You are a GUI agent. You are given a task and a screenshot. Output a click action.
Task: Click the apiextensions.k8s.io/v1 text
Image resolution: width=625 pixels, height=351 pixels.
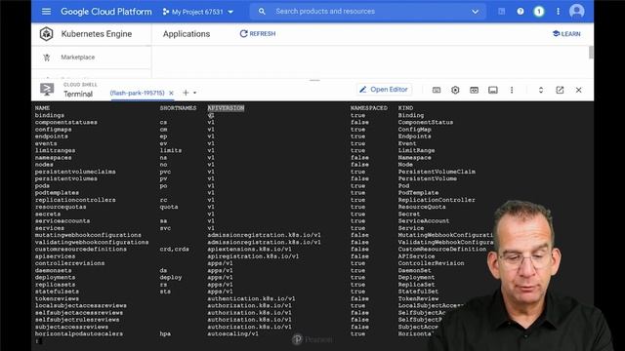tap(249, 250)
